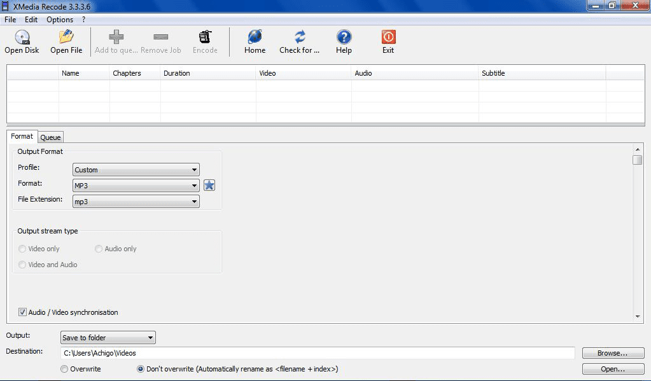This screenshot has height=381, width=651.
Task: Expand the Output Save to folder dropdown
Action: click(108, 337)
